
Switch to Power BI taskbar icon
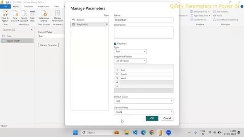pos(160,132)
